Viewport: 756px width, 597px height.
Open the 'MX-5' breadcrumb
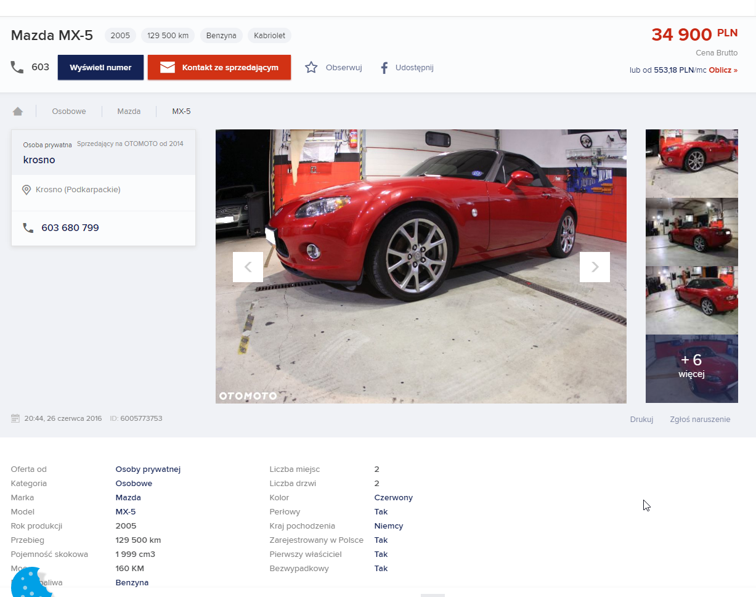(x=181, y=112)
